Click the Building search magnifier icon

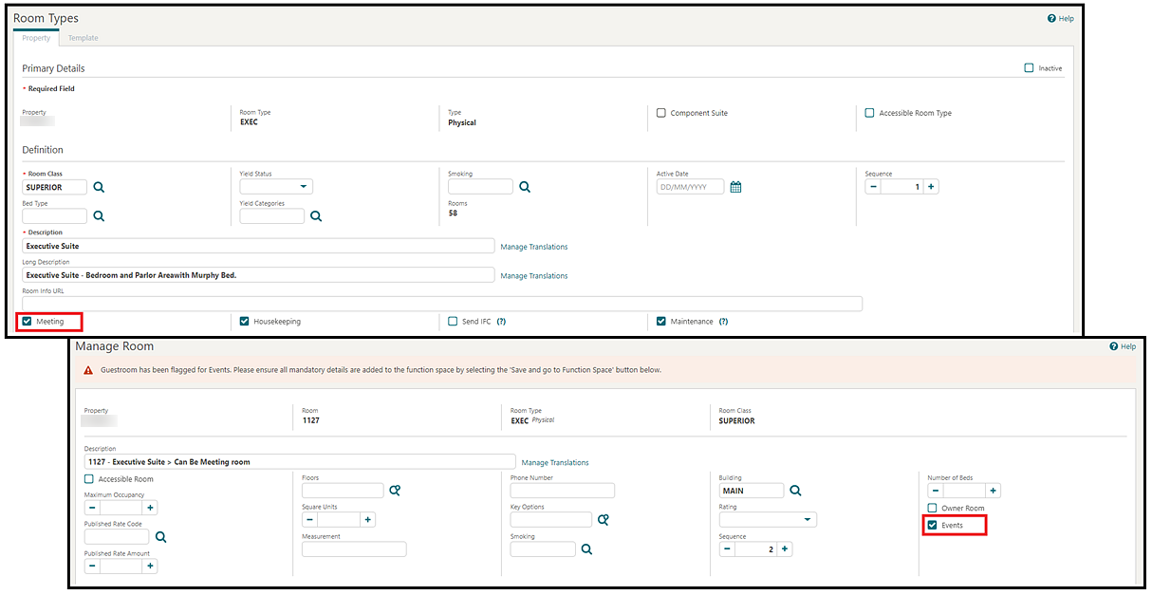coord(796,491)
